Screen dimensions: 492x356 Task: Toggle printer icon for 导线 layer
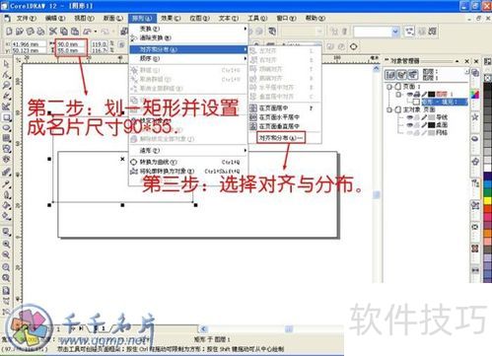(417, 117)
